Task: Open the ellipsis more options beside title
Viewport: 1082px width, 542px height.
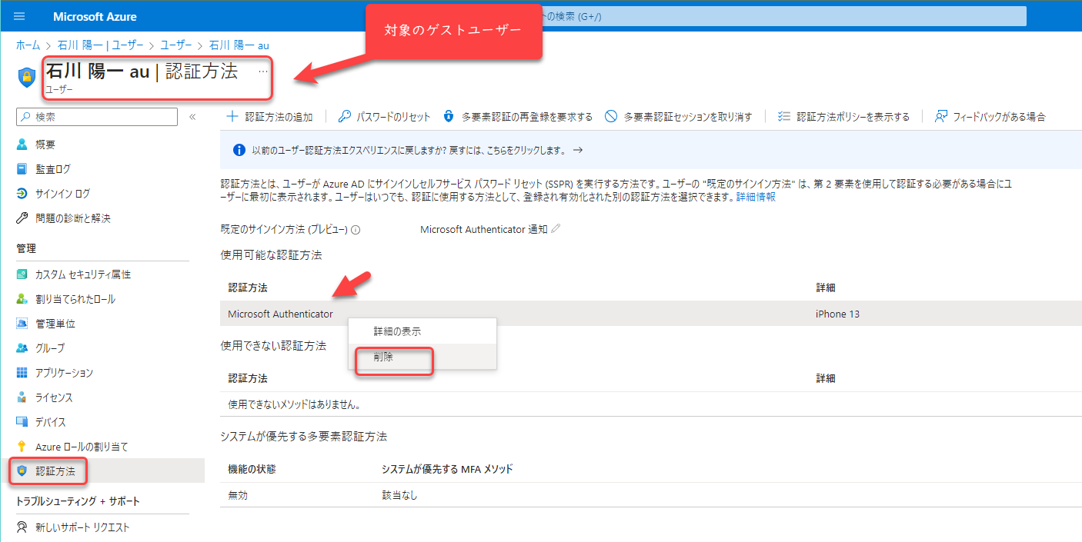Action: click(263, 71)
